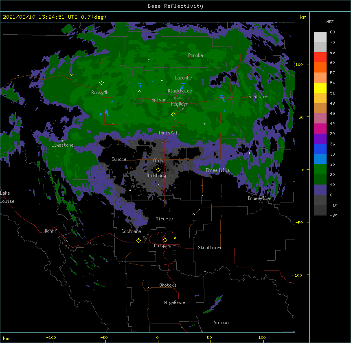Click the Banff town label

[50, 231]
